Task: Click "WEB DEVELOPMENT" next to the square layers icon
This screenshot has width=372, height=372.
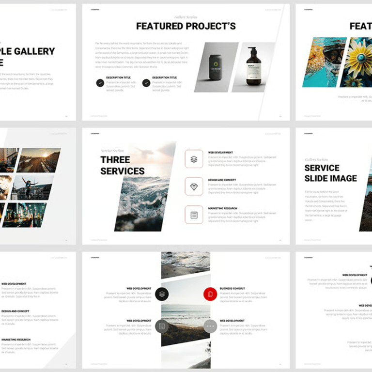Action: click(x=220, y=153)
